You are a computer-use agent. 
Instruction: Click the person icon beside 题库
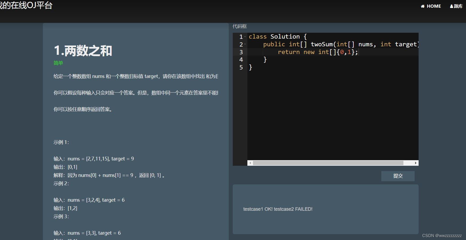point(451,6)
